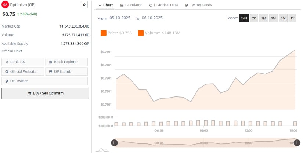
Task: Toggle the Price series orange swatch
Action: click(x=104, y=33)
